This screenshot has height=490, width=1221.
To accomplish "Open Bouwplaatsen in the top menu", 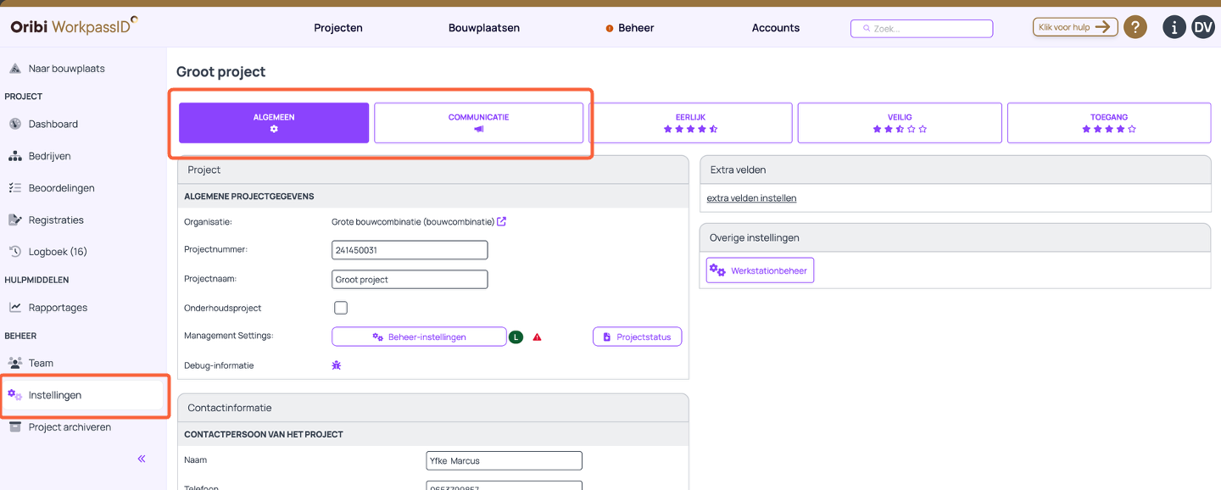I will [484, 28].
